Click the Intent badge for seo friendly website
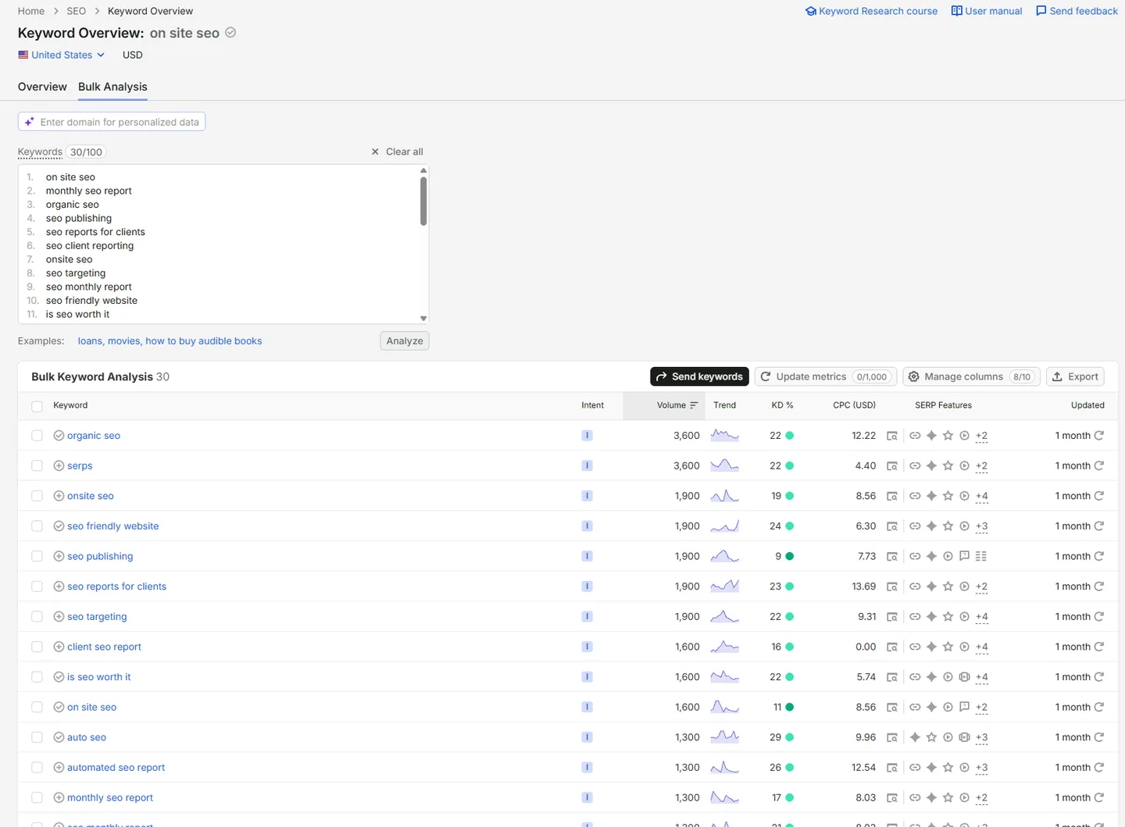Screen dimensions: 1125x827 [x=587, y=526]
